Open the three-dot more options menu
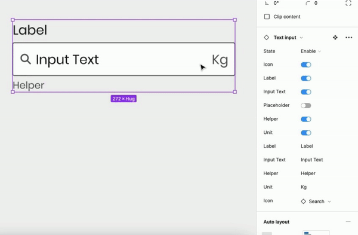The width and height of the screenshot is (358, 235). pos(348,37)
